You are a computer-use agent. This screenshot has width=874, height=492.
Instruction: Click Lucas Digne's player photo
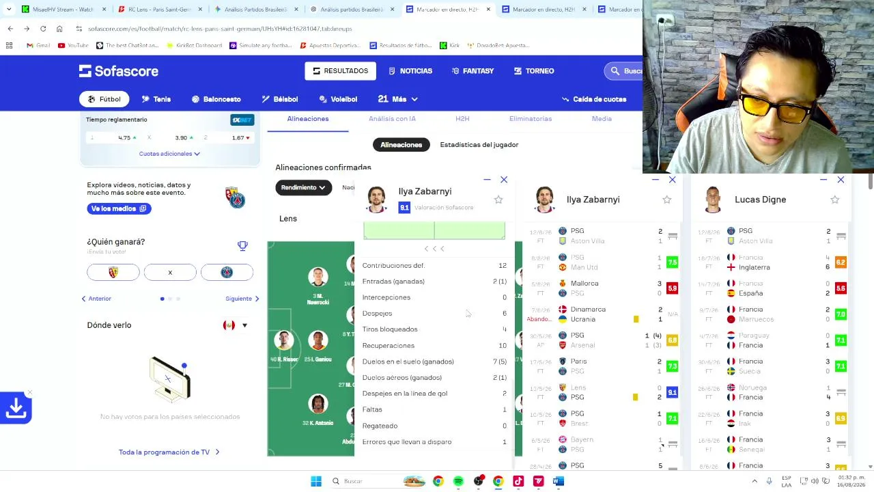tap(713, 200)
